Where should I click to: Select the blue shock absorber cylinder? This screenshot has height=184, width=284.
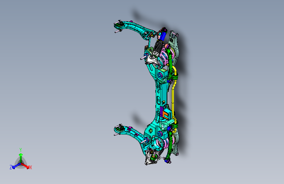click(x=163, y=36)
